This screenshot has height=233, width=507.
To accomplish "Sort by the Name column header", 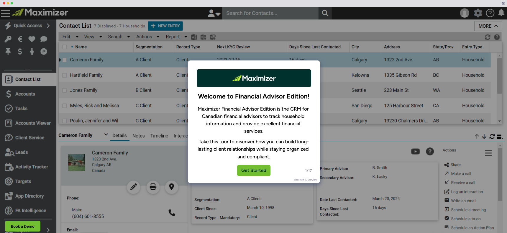I will [x=81, y=47].
